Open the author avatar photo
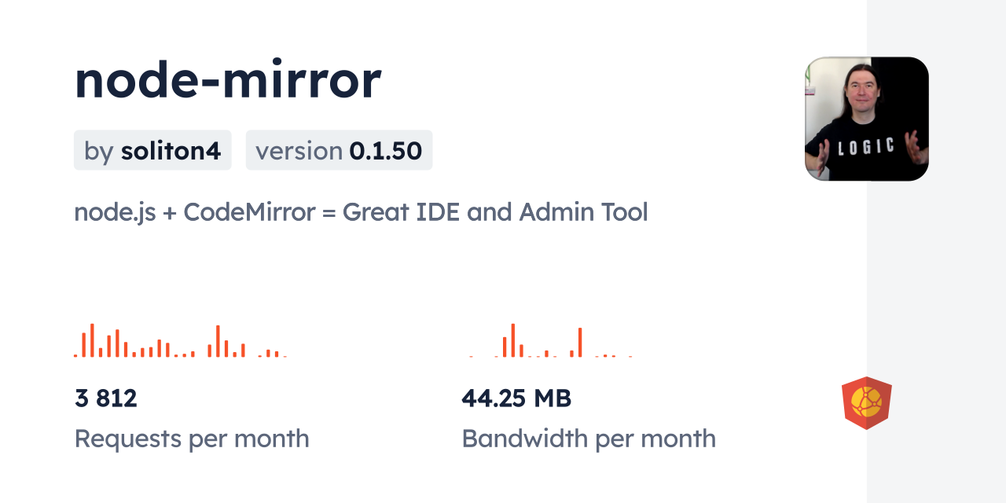Viewport: 1006px width, 503px height. pyautogui.click(x=866, y=119)
